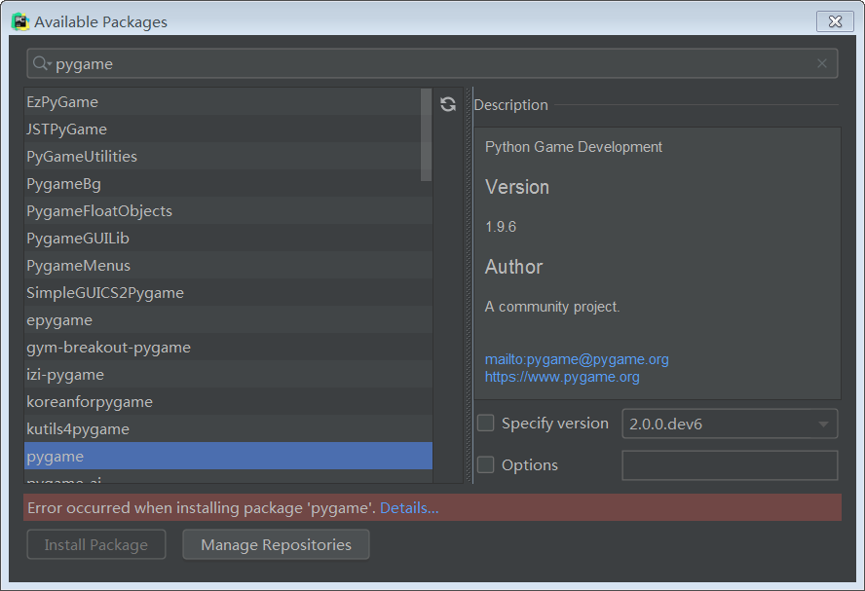The height and width of the screenshot is (591, 865).
Task: Enable the Specify version checkbox
Action: pyautogui.click(x=485, y=423)
